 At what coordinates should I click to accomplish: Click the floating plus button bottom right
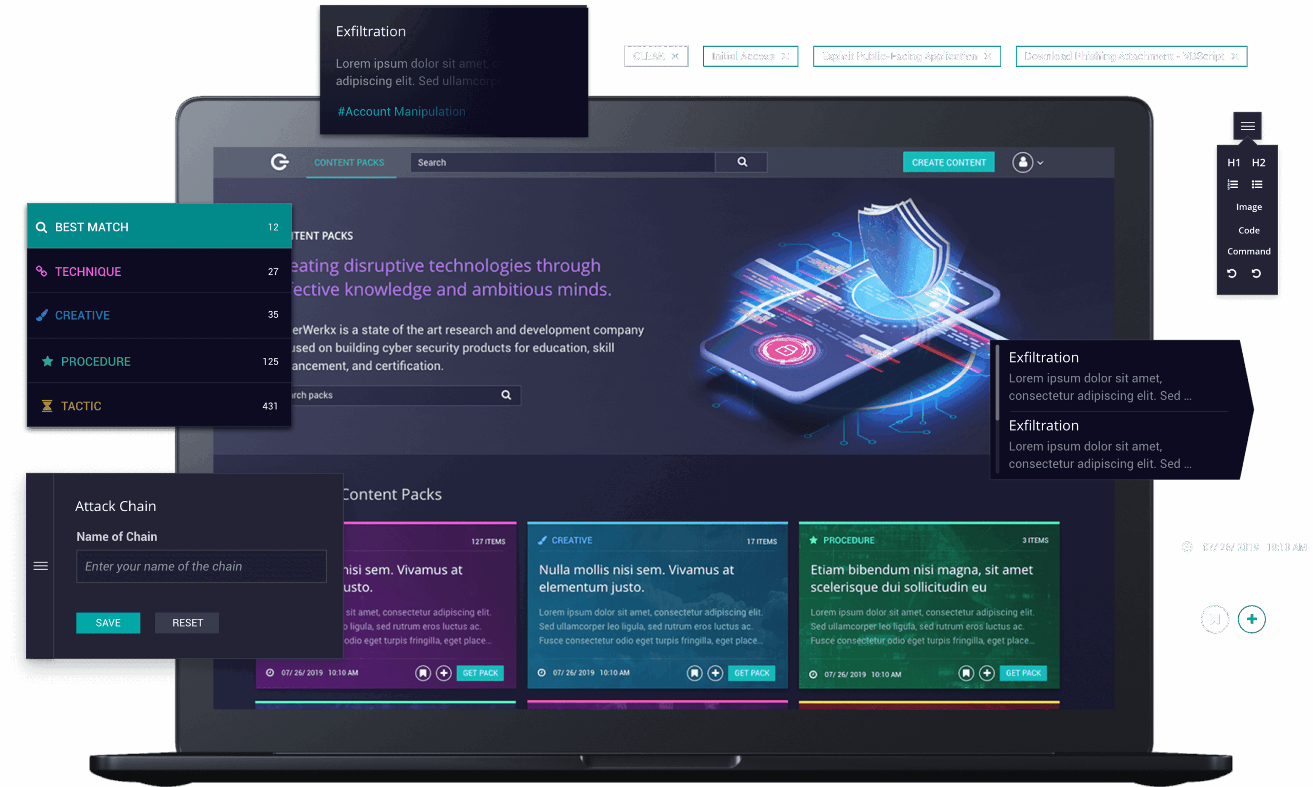pos(1251,619)
